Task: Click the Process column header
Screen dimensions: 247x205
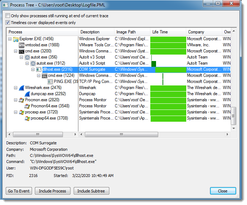Action: pyautogui.click(x=42, y=32)
